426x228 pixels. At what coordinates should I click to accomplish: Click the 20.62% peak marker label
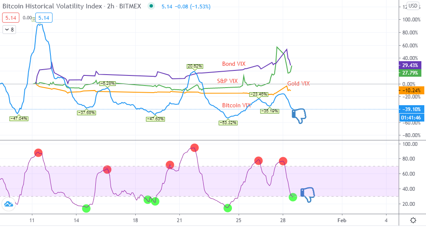(195, 66)
